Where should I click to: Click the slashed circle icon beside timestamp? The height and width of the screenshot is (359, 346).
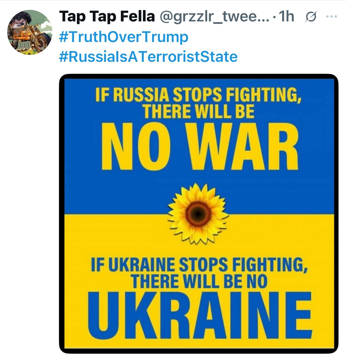[311, 17]
